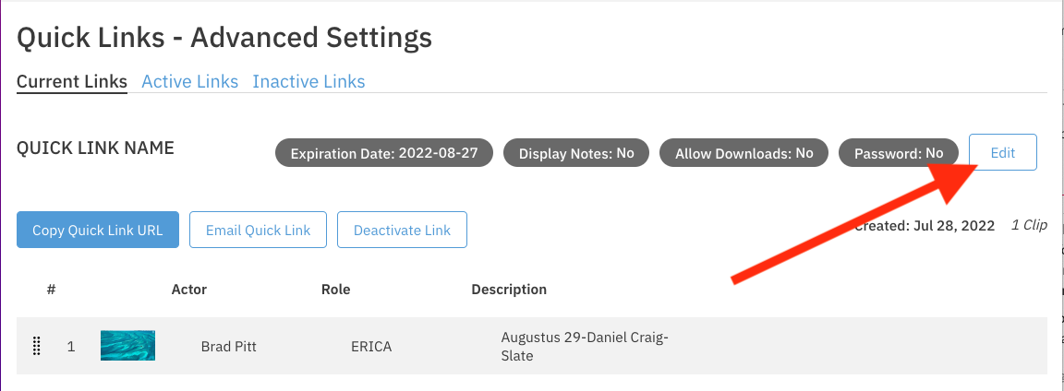Click the QUICK LINK NAME heading
The width and height of the screenshot is (1064, 391).
pyautogui.click(x=95, y=148)
